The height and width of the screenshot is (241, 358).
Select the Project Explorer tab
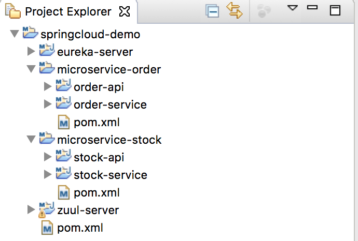(67, 11)
